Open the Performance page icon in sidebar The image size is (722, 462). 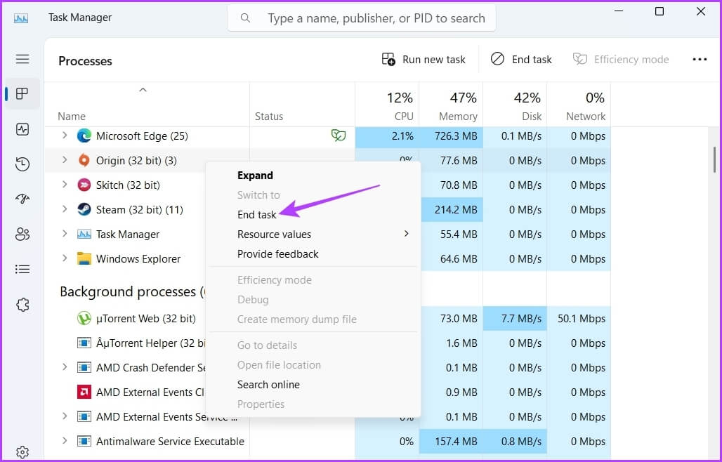pyautogui.click(x=22, y=129)
